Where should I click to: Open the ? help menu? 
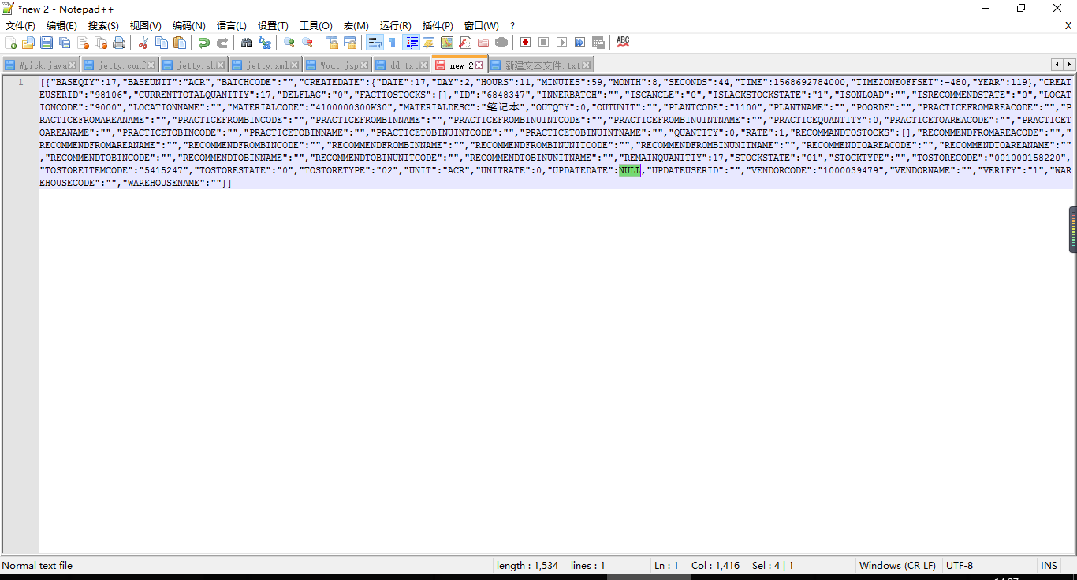click(512, 26)
